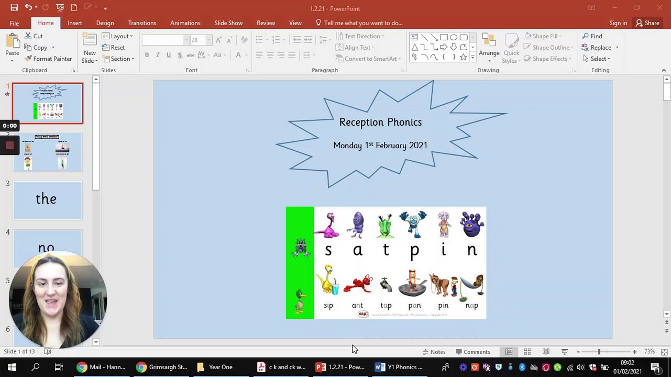Pick the rectangle shape in the gallery

(444, 37)
